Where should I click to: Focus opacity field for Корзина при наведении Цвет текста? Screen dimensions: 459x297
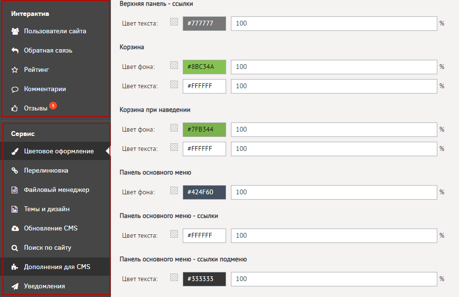334,148
